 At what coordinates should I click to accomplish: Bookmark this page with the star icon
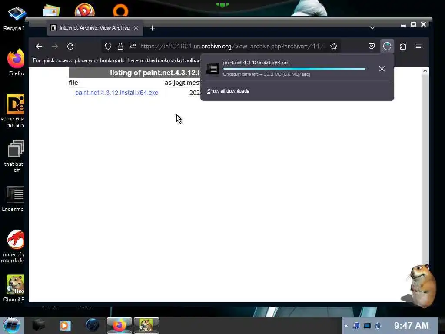(x=334, y=46)
